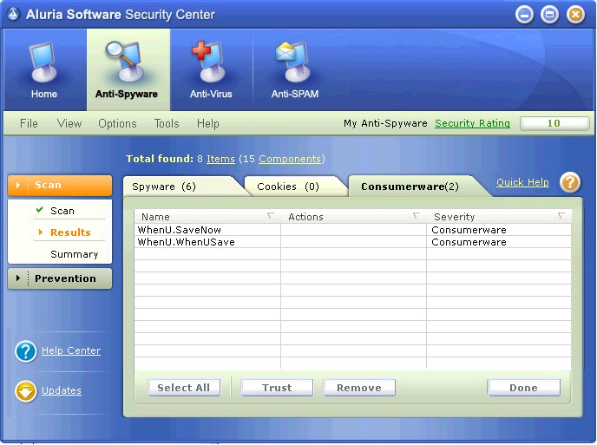The image size is (597, 445).
Task: Click the security rating value box 10
Action: coord(554,123)
